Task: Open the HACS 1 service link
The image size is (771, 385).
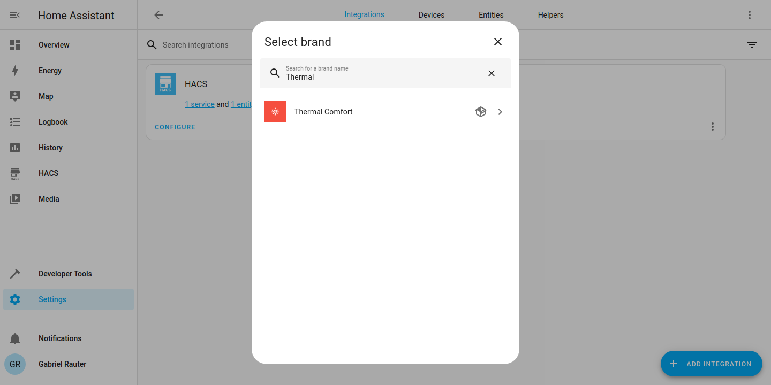Action: click(200, 104)
